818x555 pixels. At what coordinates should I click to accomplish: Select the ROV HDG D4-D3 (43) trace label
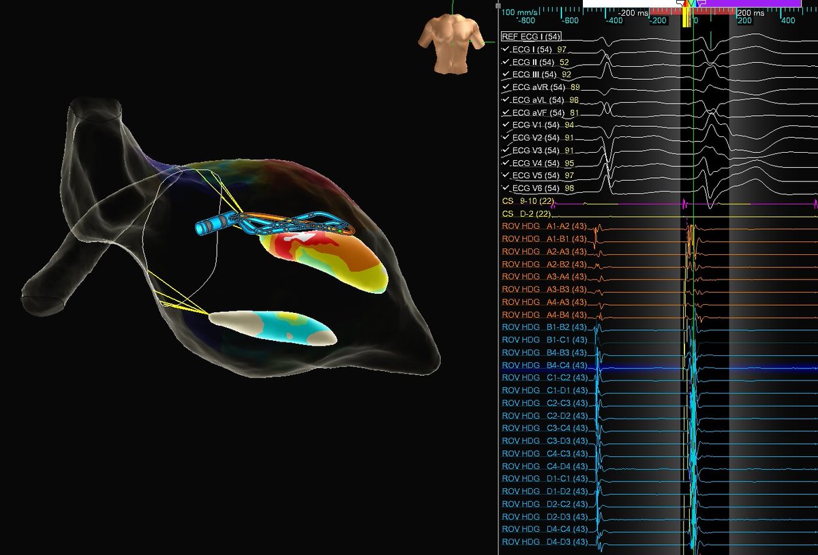pyautogui.click(x=544, y=541)
